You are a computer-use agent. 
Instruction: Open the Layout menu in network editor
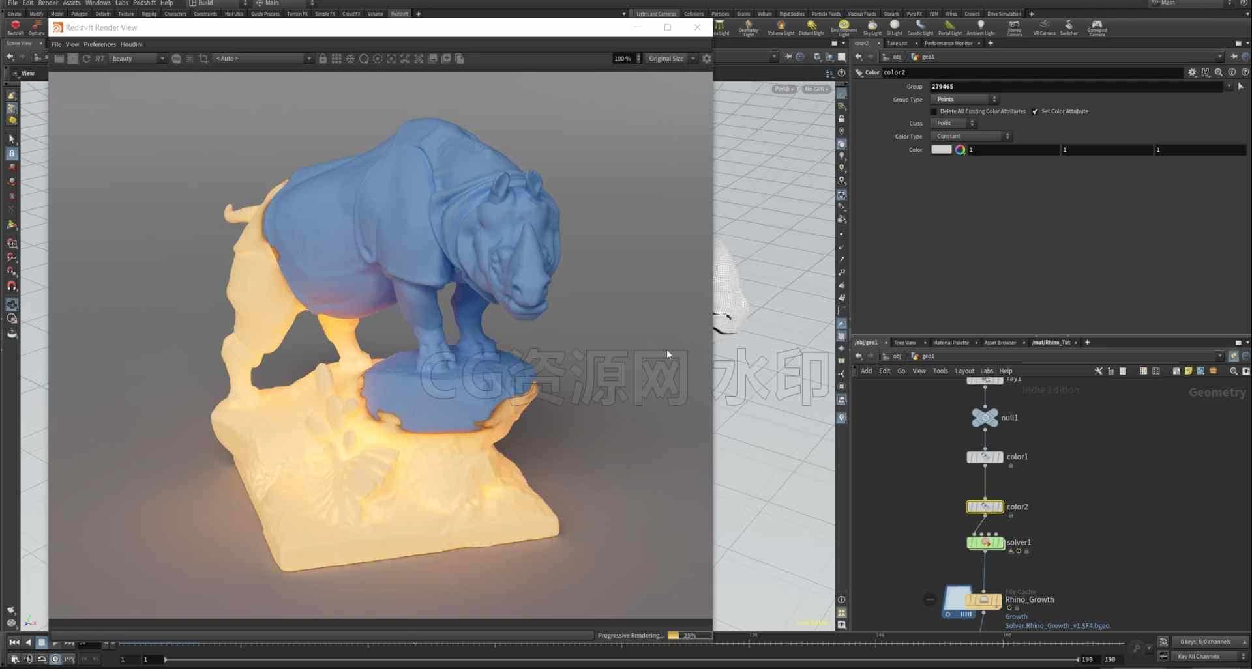tap(964, 371)
